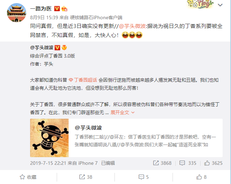Click the V badge next to @芋头微波
This screenshot has height=184, width=231.
tap(57, 47)
